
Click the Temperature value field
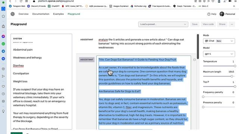point(233,61)
